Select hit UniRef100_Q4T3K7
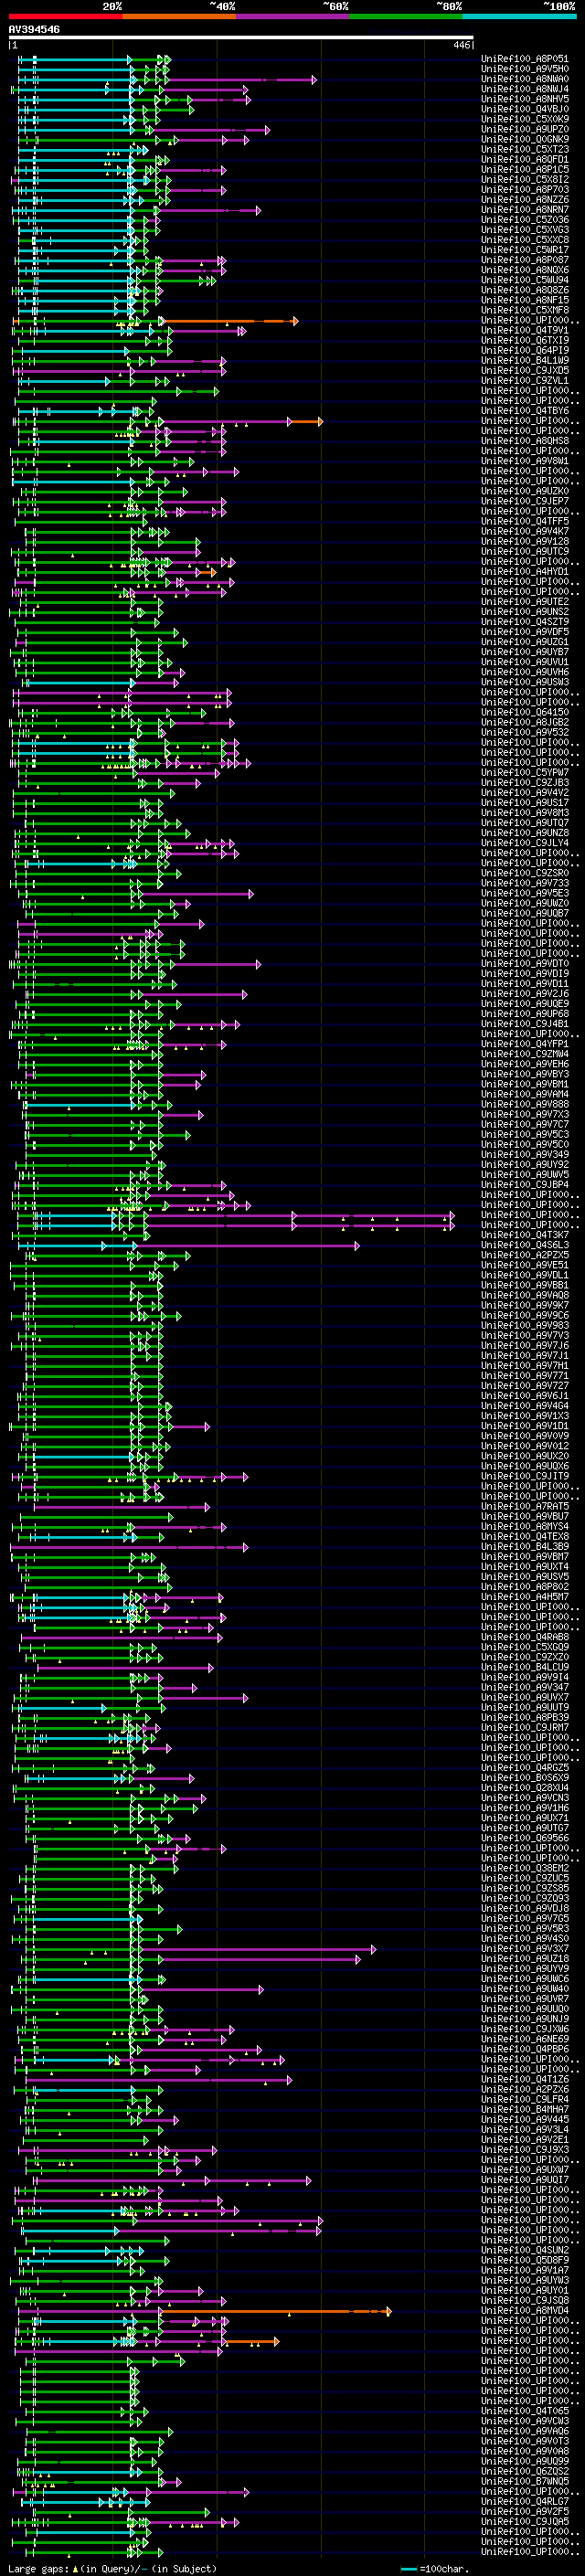Screen dimensions: 585x2576 click(x=525, y=1235)
